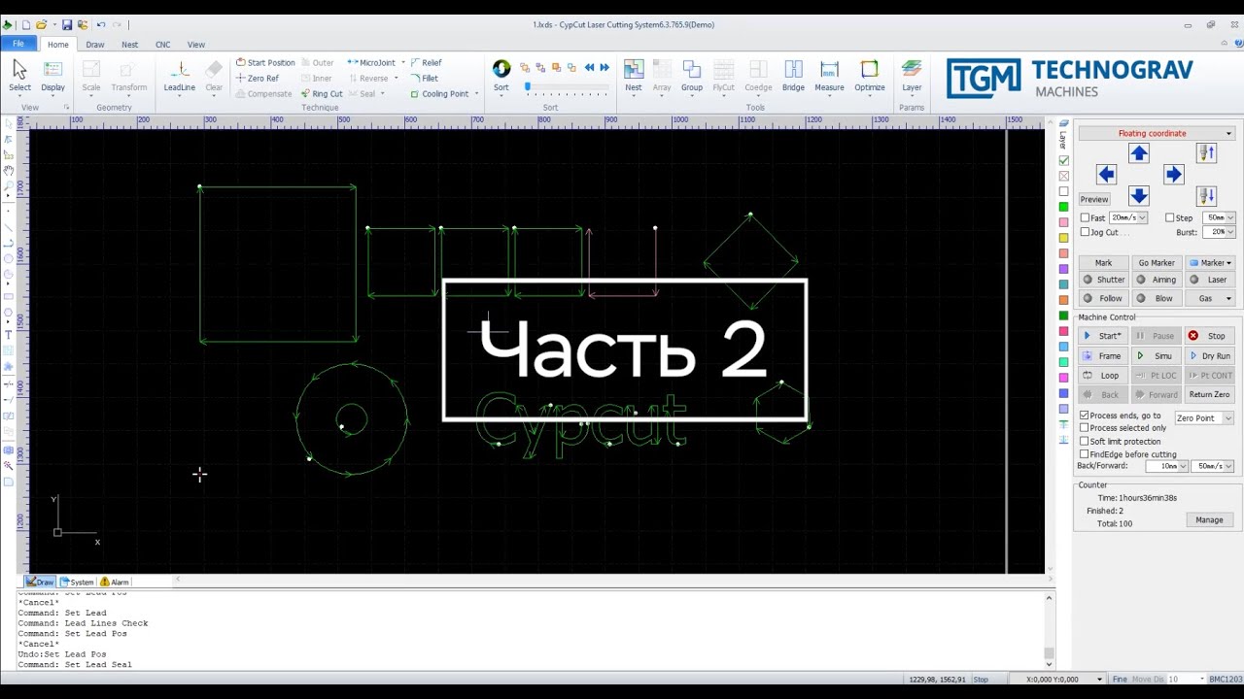Viewport: 1244px width, 699px height.
Task: Jog the laser head left with blue arrow
Action: coord(1106,174)
